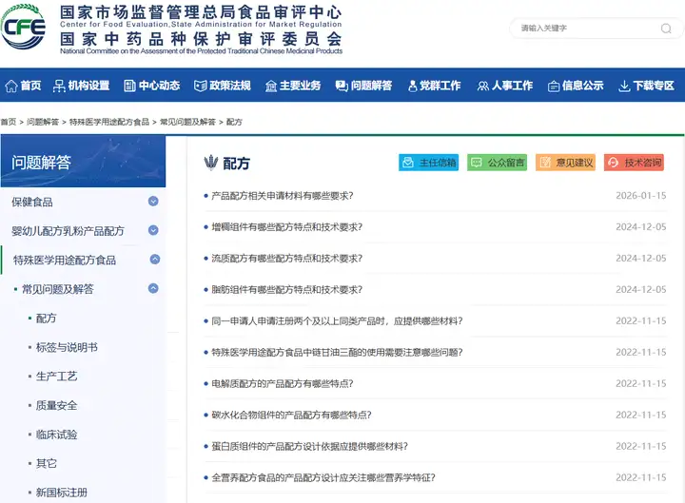Go to 常见问题及解答 in breadcrumb
Image resolution: width=685 pixels, height=503 pixels.
coord(187,122)
